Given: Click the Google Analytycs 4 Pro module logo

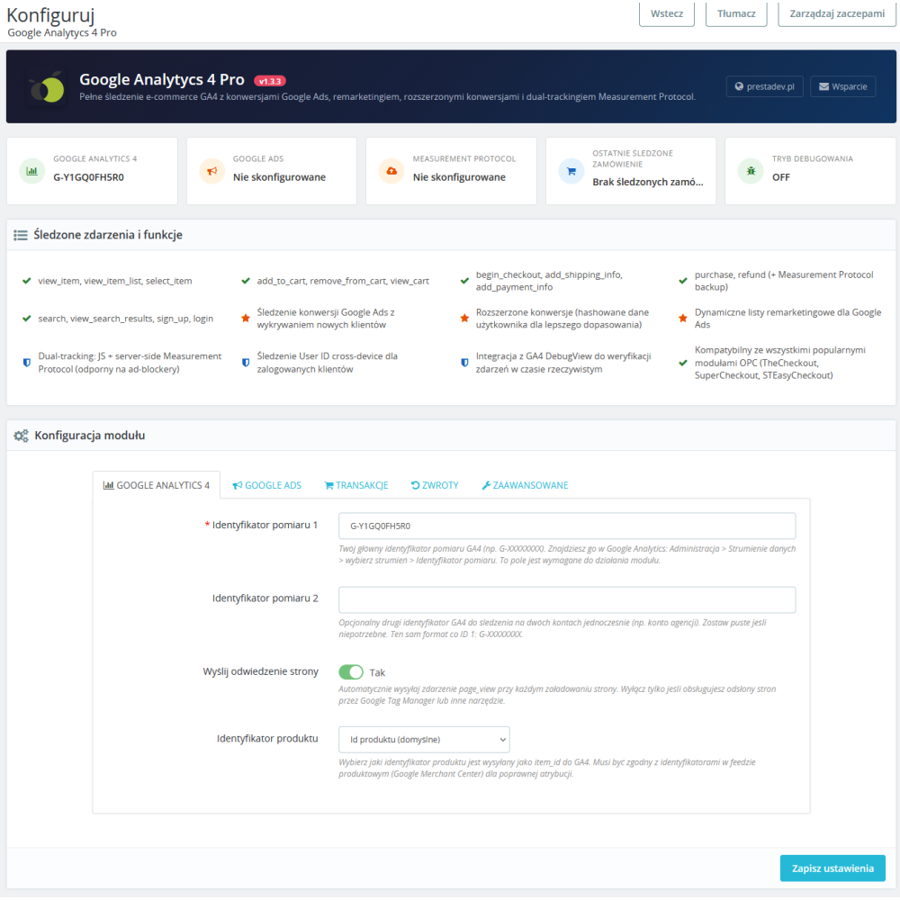Looking at the screenshot, I should click(x=47, y=86).
